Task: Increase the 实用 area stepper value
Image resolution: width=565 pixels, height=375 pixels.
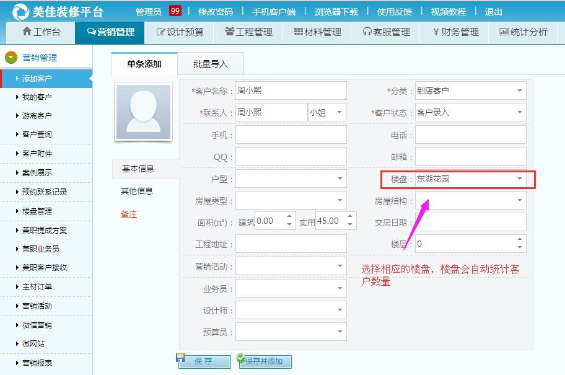Action: point(350,217)
